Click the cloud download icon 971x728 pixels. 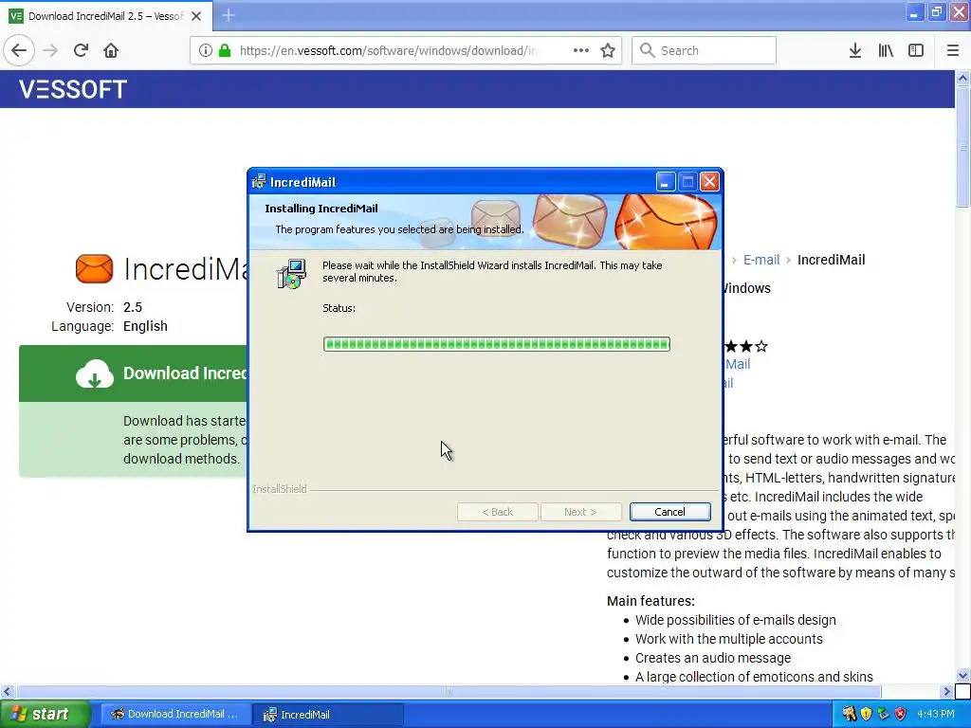coord(95,373)
